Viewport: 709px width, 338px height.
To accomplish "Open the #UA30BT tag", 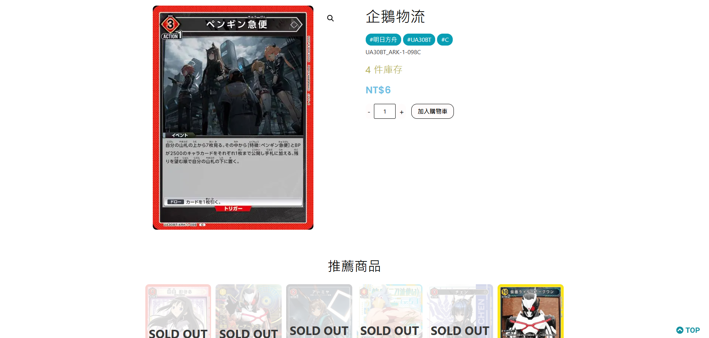I will click(419, 40).
